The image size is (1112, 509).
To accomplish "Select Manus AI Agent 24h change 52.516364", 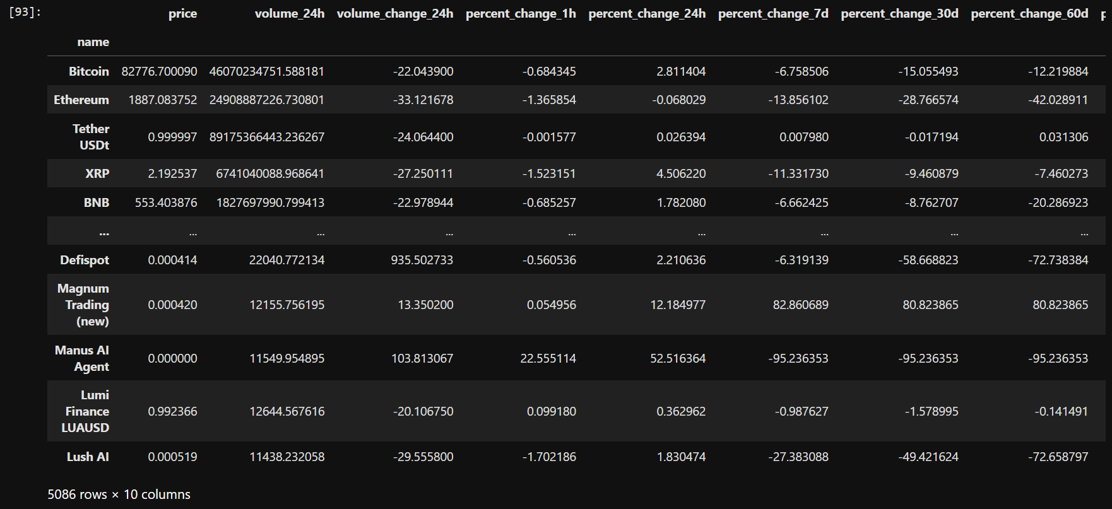I will click(678, 358).
